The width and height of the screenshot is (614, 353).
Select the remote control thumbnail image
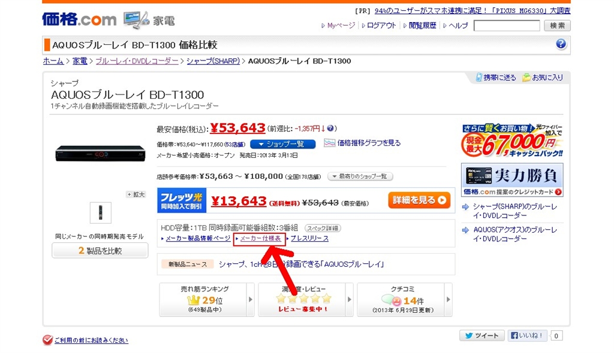click(100, 212)
